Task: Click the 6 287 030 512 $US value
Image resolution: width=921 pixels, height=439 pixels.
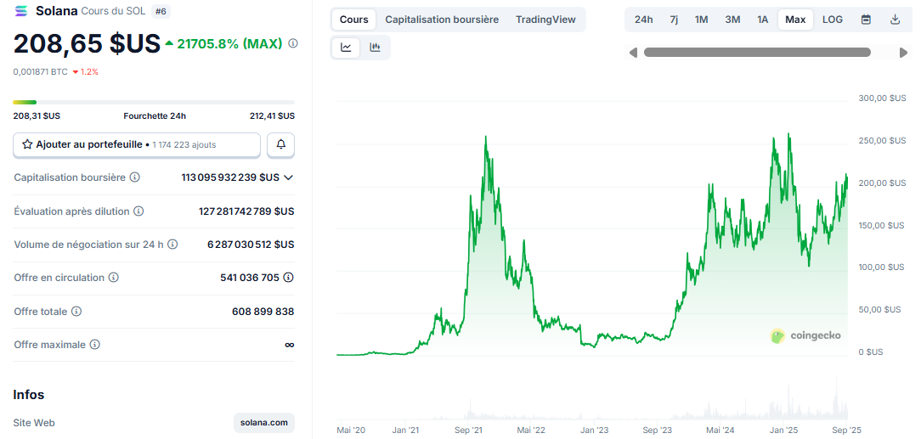Action: 251,245
